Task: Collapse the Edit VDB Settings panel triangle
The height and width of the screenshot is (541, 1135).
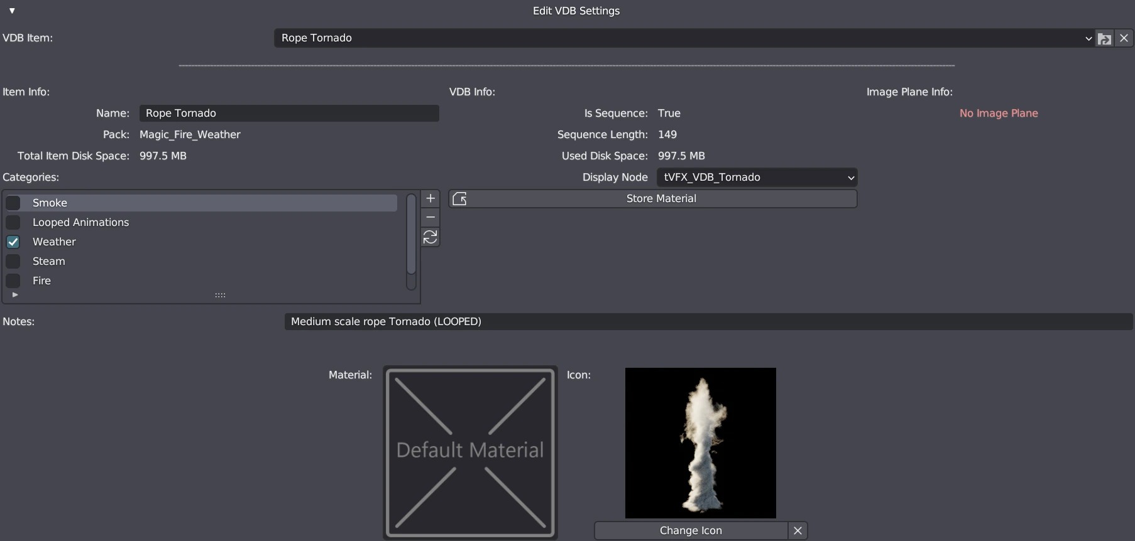Action: coord(12,11)
